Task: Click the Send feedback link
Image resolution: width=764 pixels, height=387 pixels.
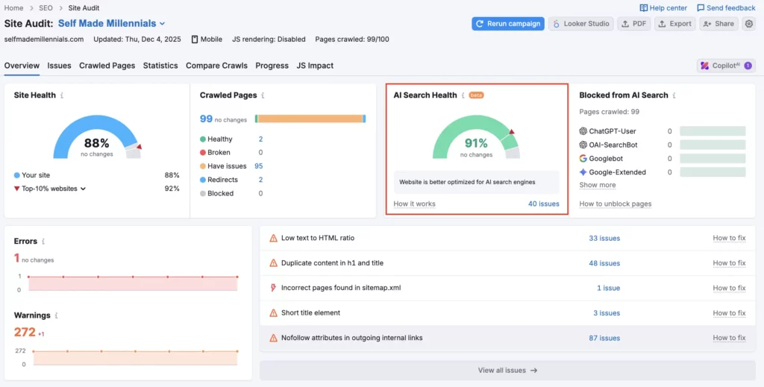Action: (726, 7)
